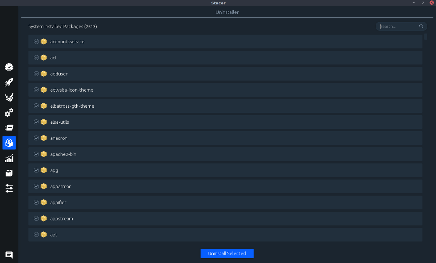Open APT Repository Manager box icon
The width and height of the screenshot is (436, 263).
9,173
